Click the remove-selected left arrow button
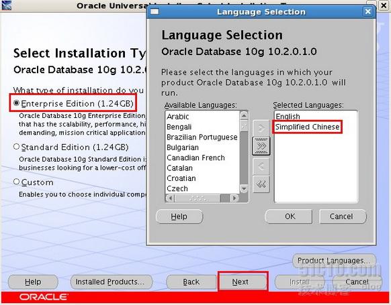This screenshot has width=391, height=305. [x=261, y=166]
